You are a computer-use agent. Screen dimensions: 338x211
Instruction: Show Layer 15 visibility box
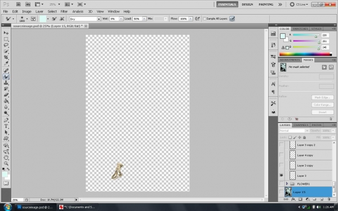(x=281, y=192)
